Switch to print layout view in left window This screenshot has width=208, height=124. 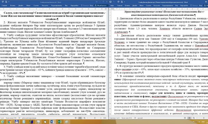click(x=80, y=118)
